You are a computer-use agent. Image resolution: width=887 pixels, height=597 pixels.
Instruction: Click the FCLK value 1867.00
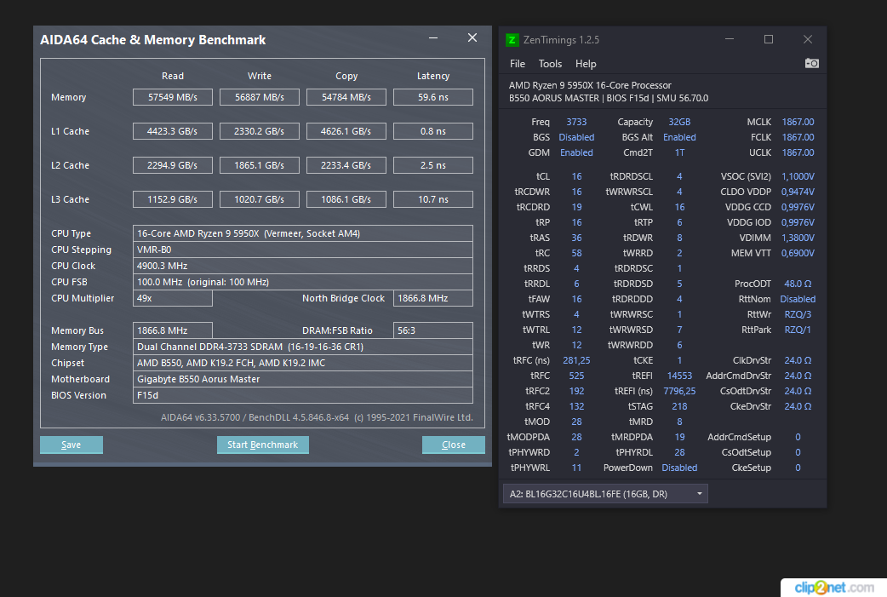[798, 137]
